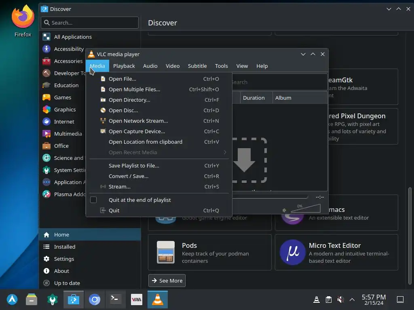Close the Media menu via its tab

(x=97, y=66)
